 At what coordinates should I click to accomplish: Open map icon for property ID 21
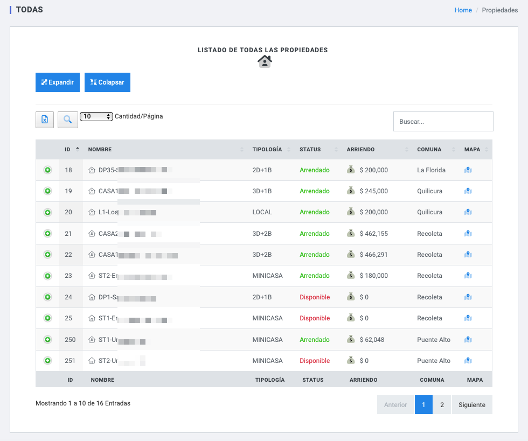coord(468,233)
